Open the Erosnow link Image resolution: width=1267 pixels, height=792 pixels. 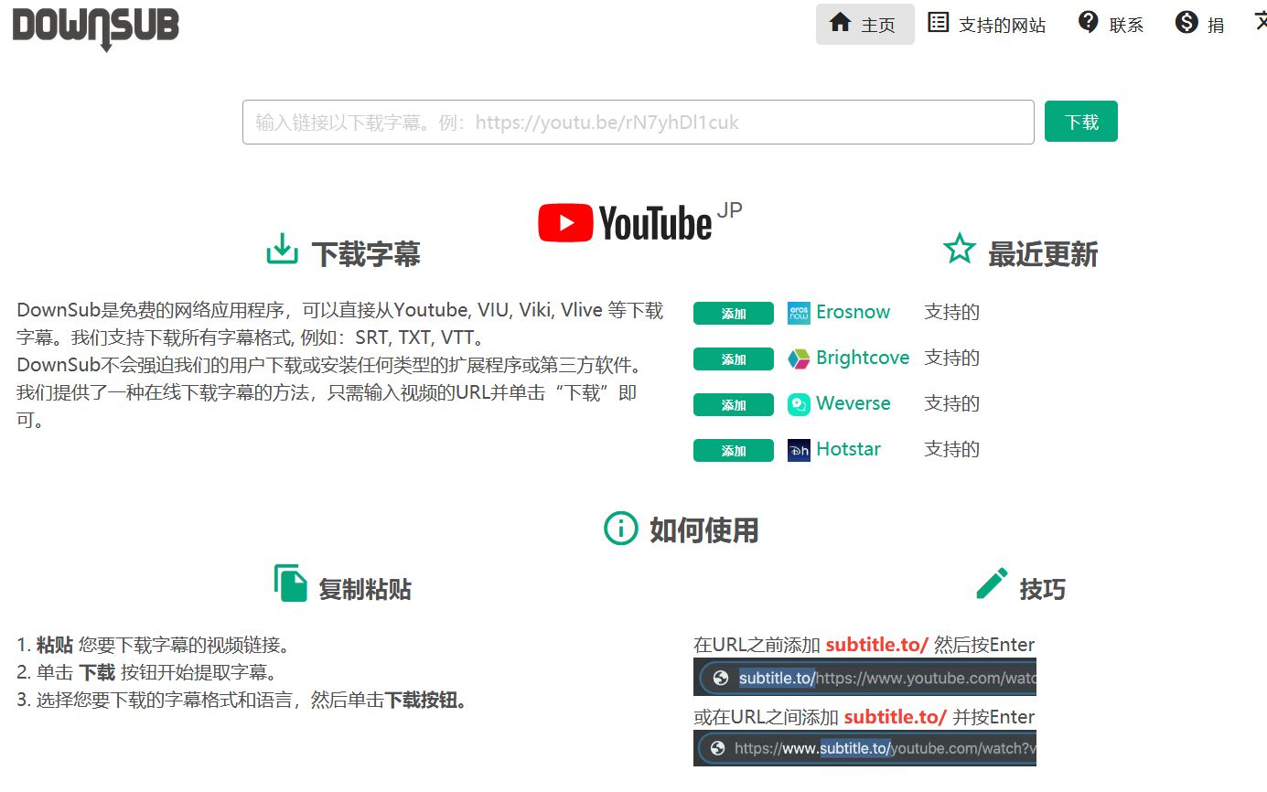853,312
